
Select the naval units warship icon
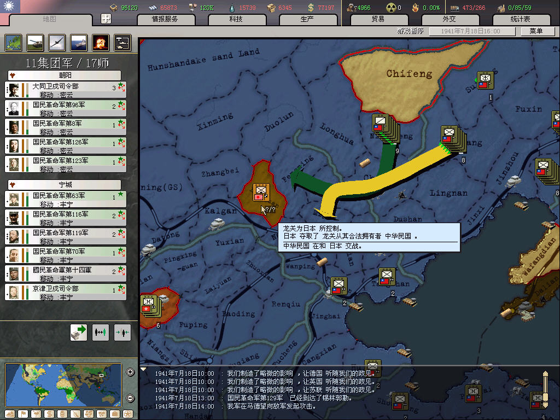click(79, 42)
